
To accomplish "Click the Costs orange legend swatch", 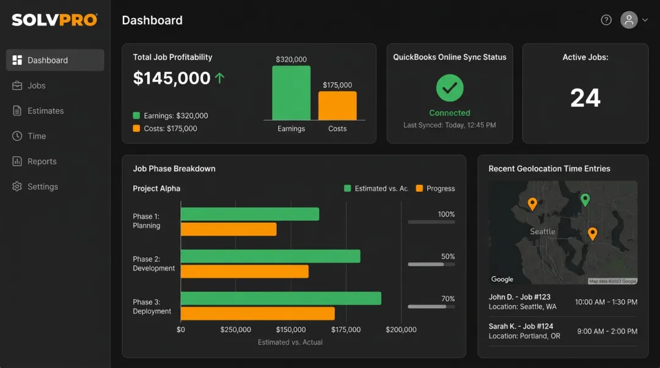I will click(x=136, y=128).
